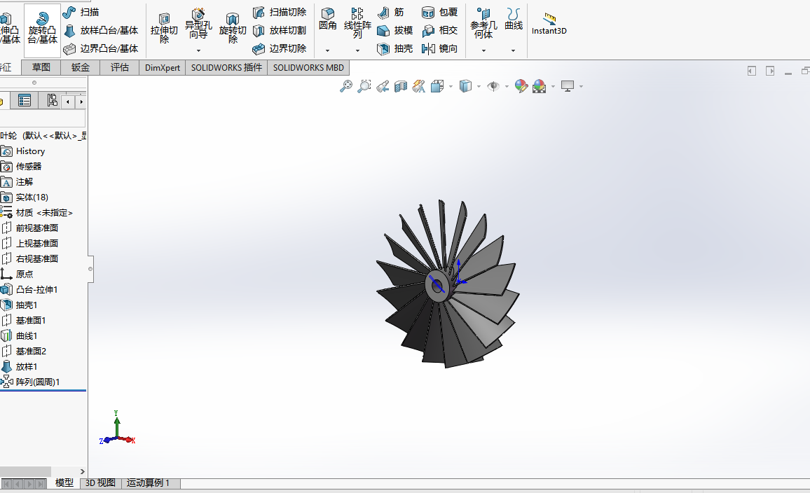
Task: Select the 边界凸台/基体 boundary boss tool
Action: pyautogui.click(x=101, y=48)
